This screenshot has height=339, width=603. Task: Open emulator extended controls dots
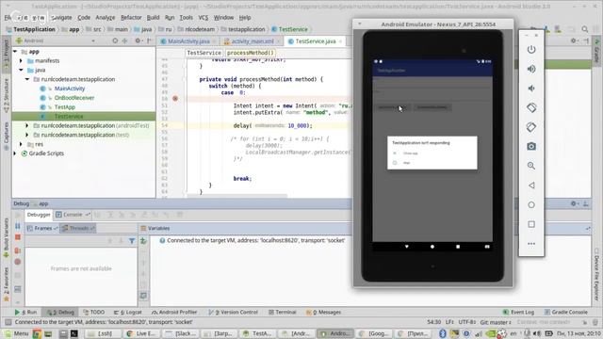pos(531,244)
